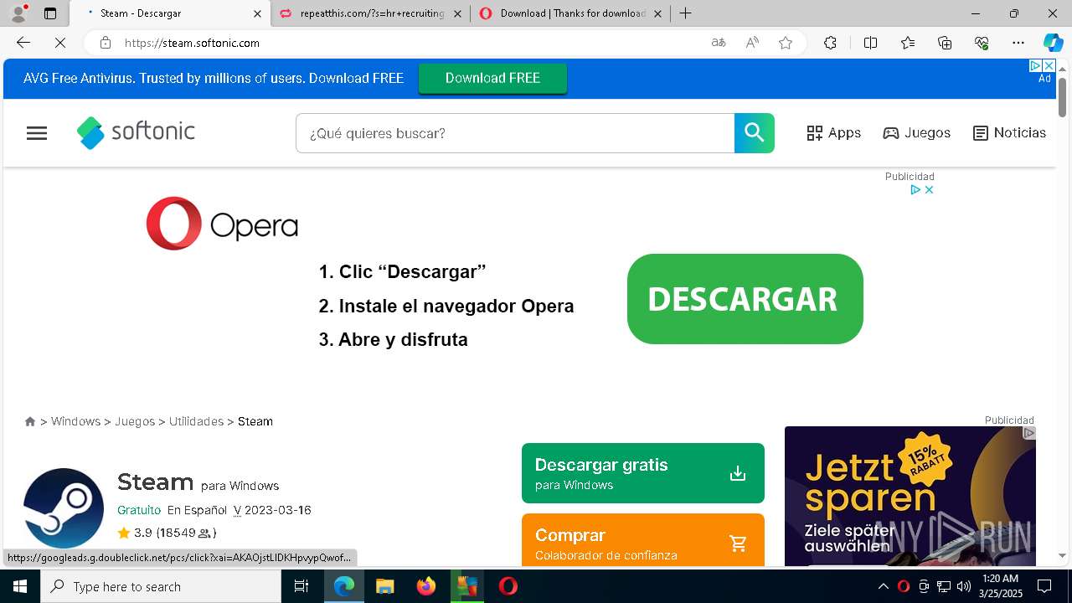Open Browser essentials icon

(x=982, y=43)
